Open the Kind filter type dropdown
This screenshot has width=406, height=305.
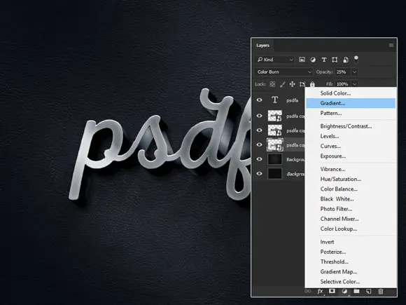(x=275, y=60)
